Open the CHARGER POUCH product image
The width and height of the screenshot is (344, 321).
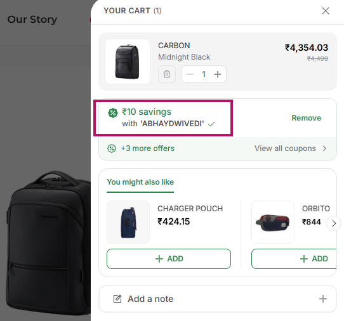128,222
